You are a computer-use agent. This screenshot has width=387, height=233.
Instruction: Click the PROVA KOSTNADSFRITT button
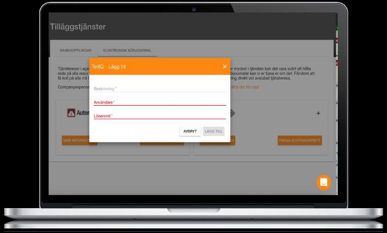click(300, 141)
